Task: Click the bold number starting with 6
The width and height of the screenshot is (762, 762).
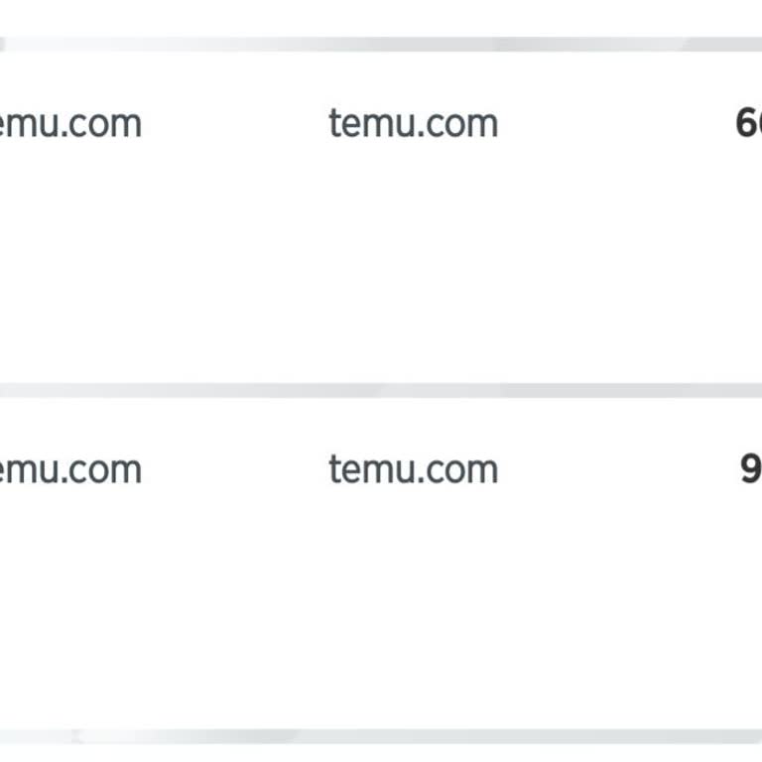Action: [748, 124]
